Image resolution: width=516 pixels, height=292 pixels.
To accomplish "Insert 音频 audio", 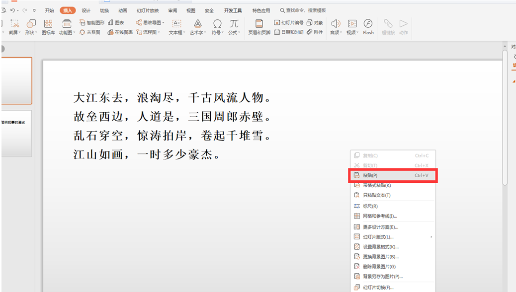I will click(x=336, y=27).
